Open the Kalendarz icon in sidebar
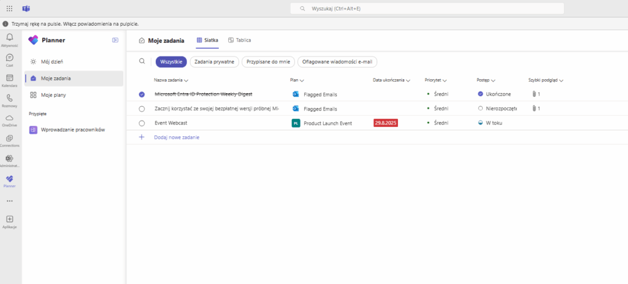628x284 pixels. pyautogui.click(x=9, y=79)
